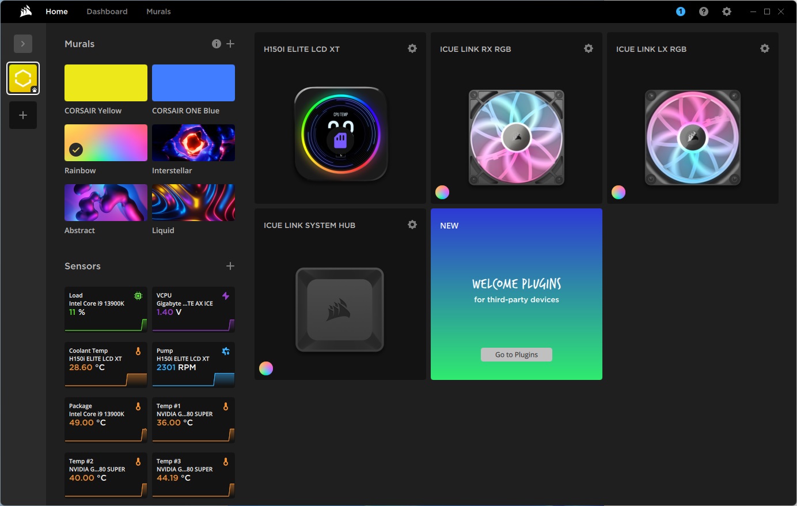Click the Go to Plugins button

pos(517,355)
